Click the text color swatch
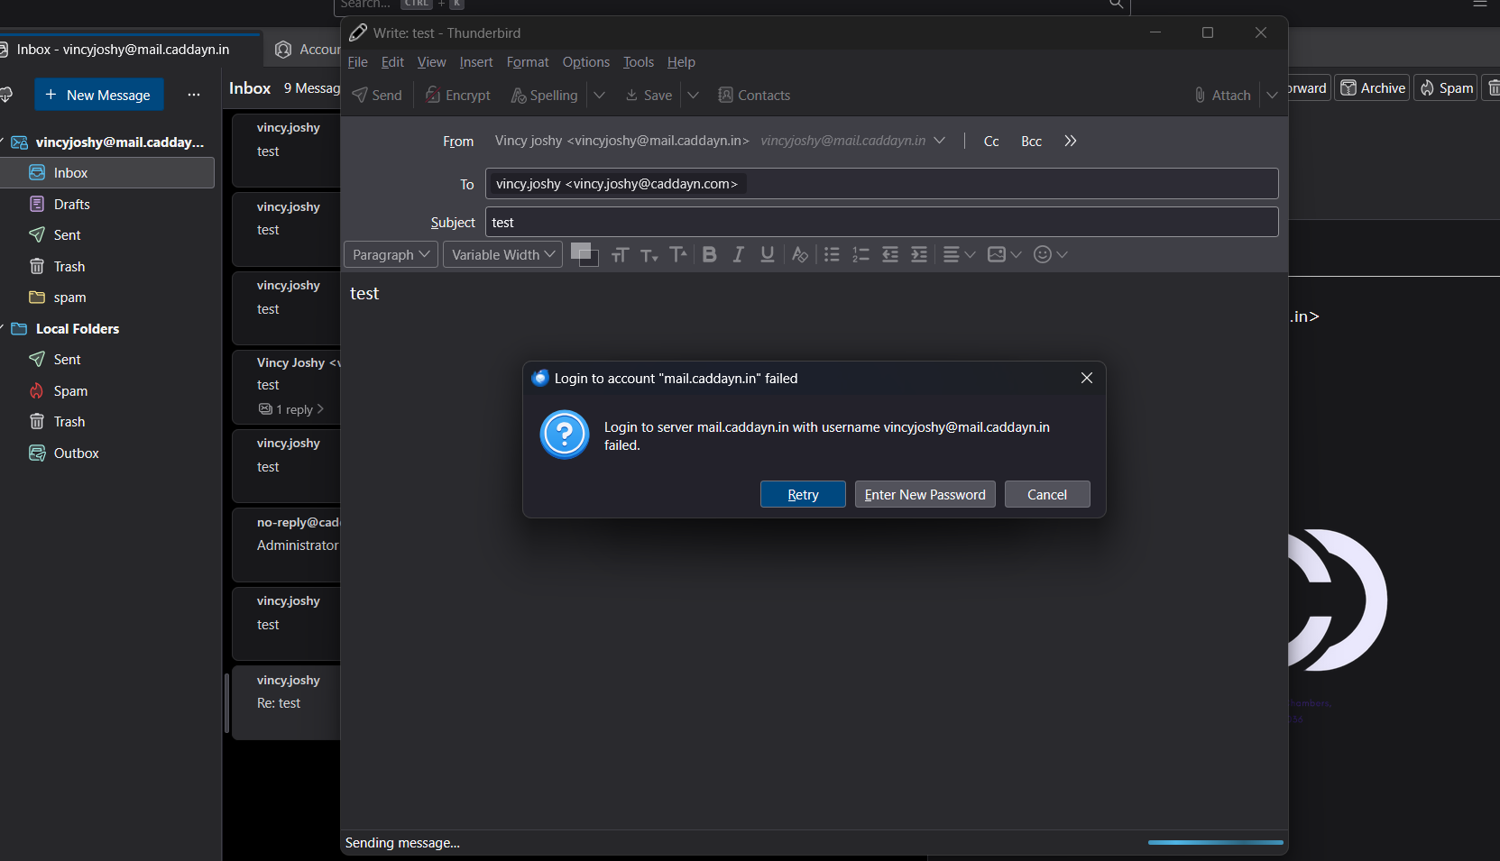 [581, 251]
